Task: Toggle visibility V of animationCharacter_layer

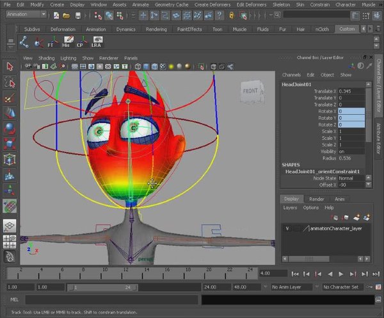Action: [287, 228]
